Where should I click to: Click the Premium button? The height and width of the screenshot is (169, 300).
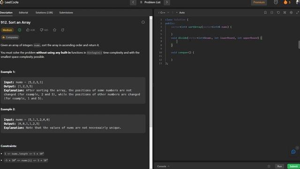tap(259, 2)
